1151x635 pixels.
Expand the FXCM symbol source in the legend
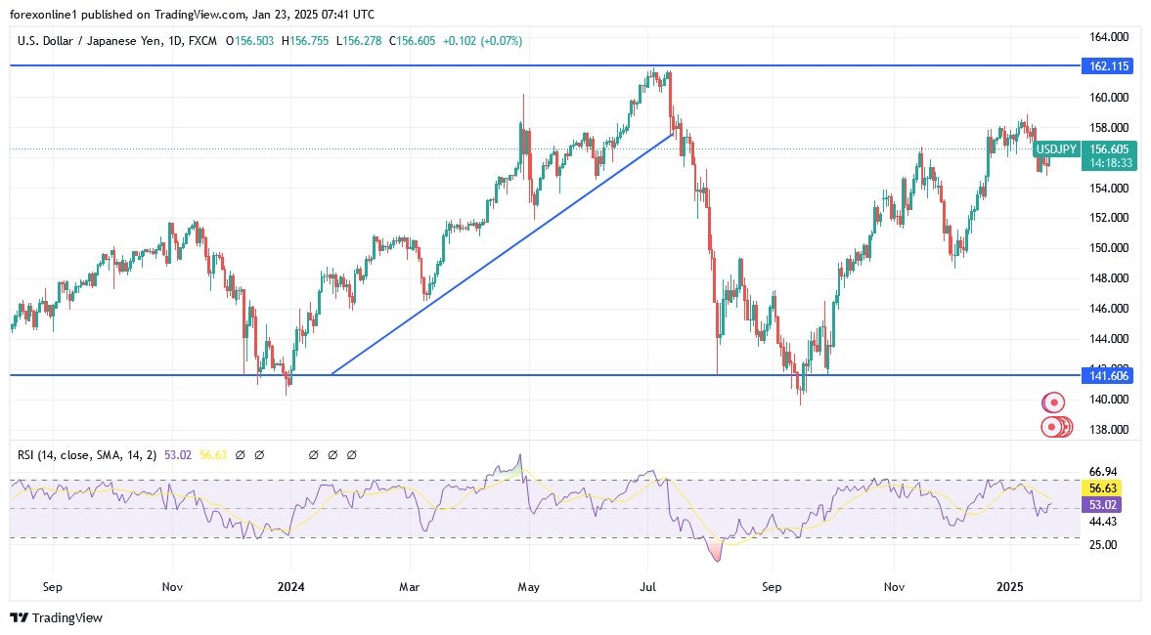[202, 41]
